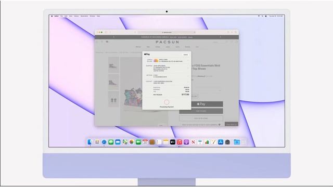Open Messages from the dock
This screenshot has width=333, height=187.
tap(111, 142)
